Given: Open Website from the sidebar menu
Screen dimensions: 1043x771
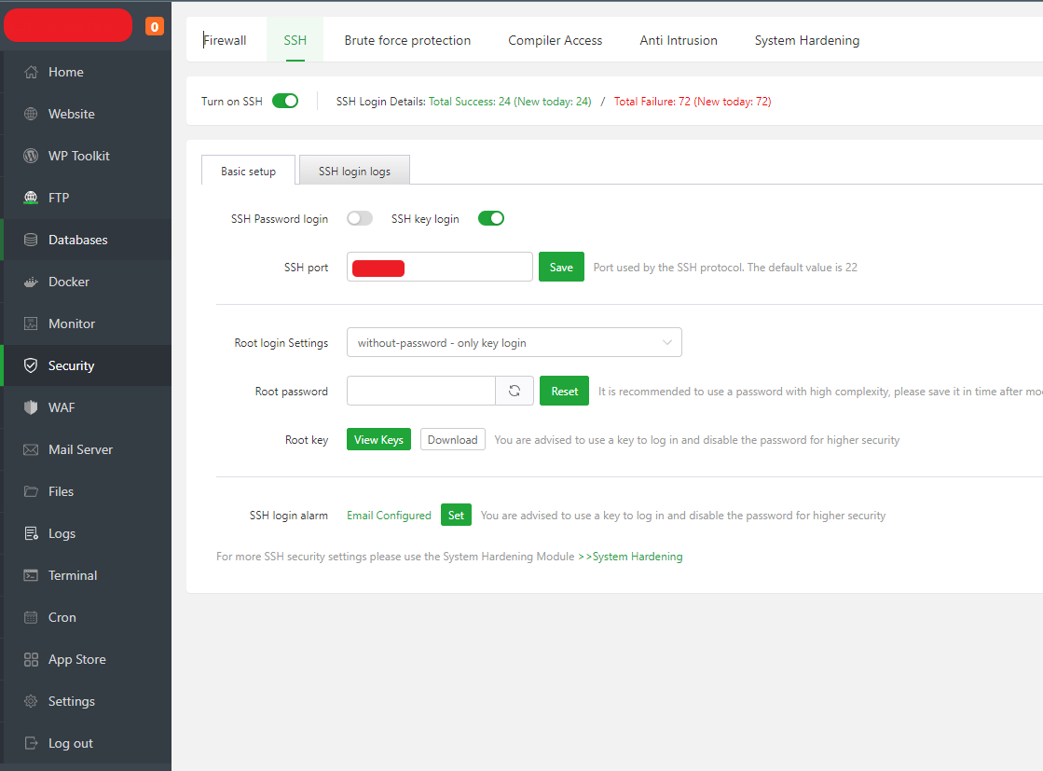Looking at the screenshot, I should tap(87, 114).
